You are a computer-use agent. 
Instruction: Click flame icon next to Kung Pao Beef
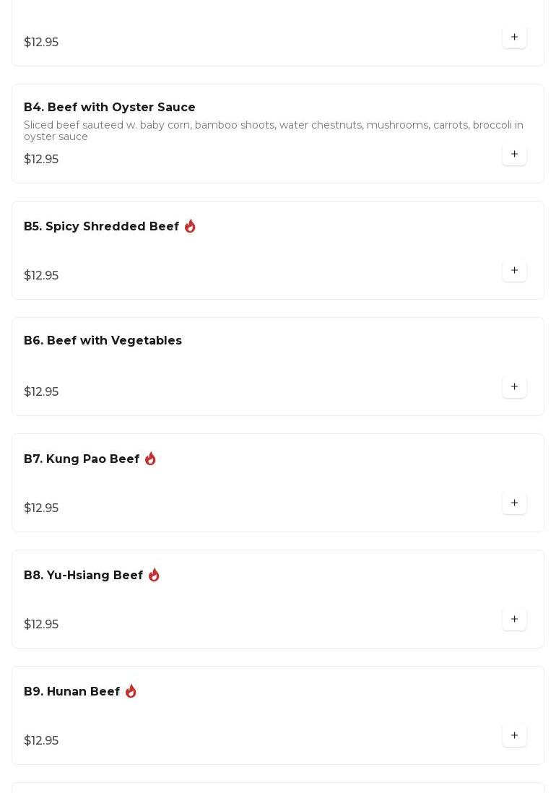click(x=150, y=459)
